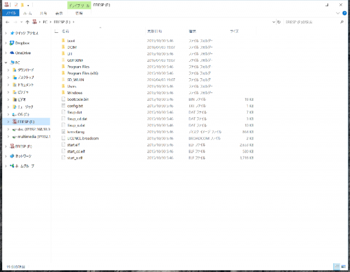350x272 pixels.
Task: Refresh the current folder view
Action: tap(279, 22)
